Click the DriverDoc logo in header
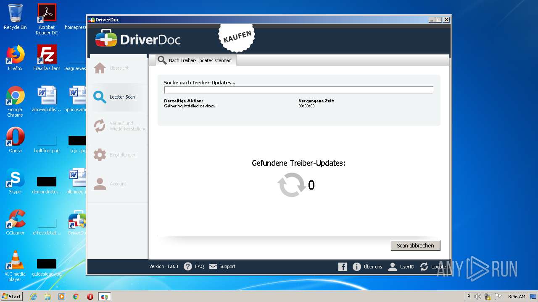This screenshot has width=538, height=302. tap(138, 39)
